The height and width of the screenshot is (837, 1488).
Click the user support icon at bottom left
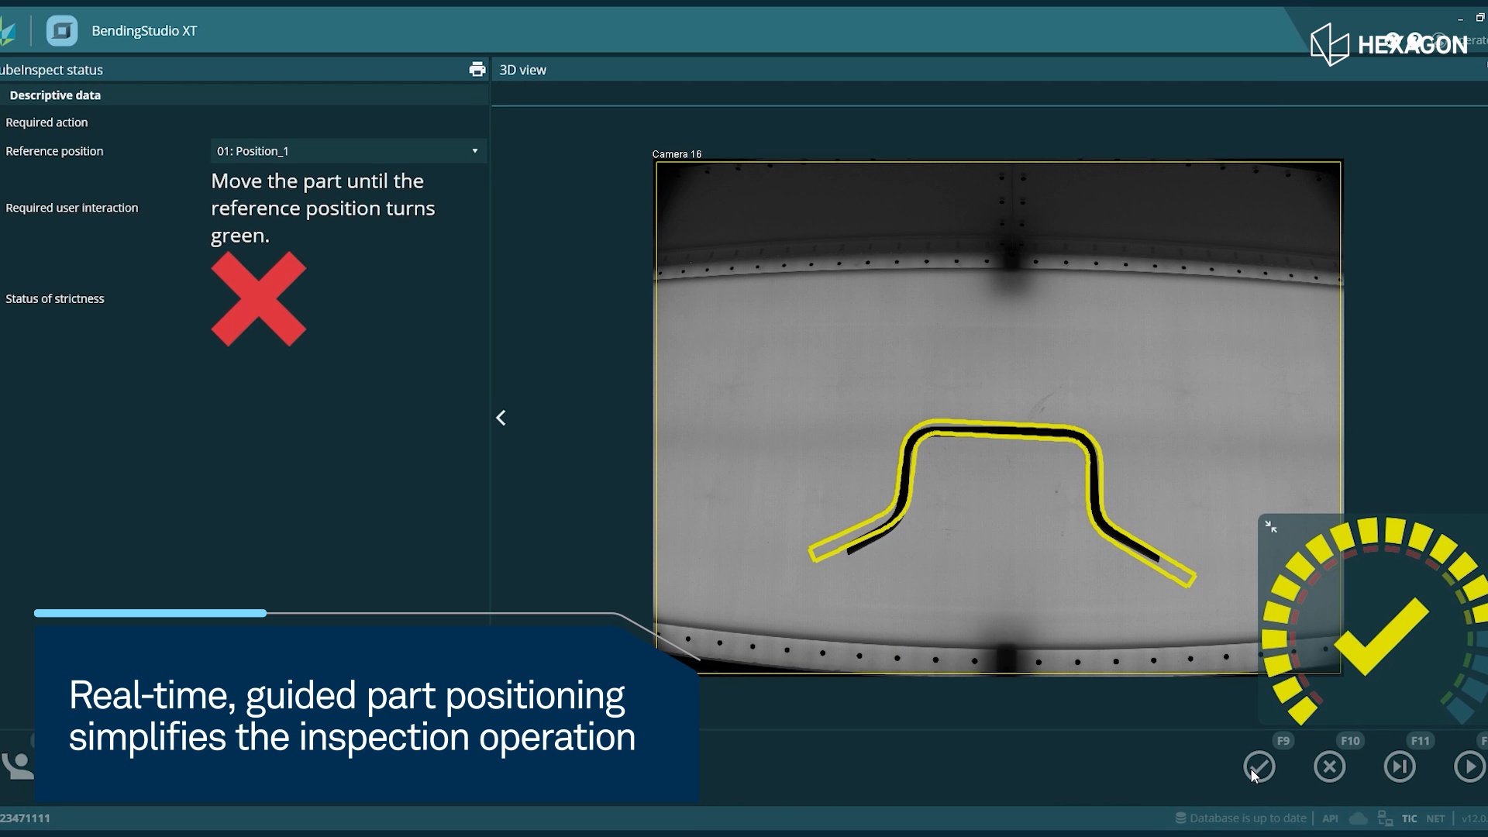pos(17,766)
